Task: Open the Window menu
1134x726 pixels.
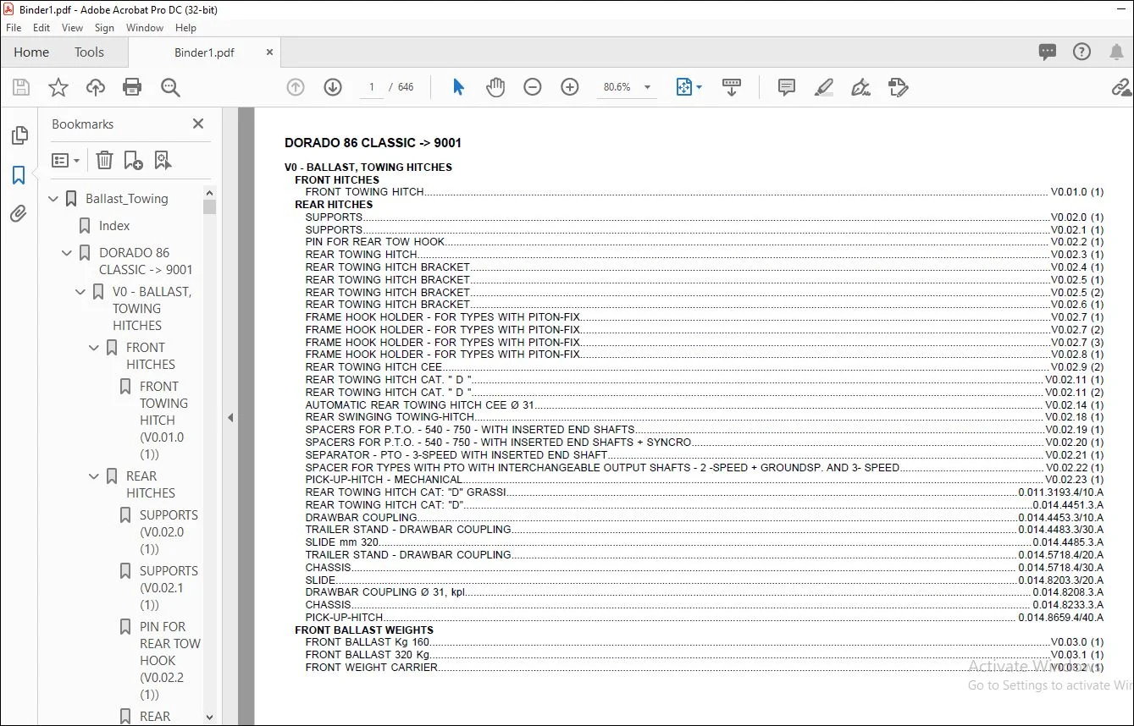Action: (x=145, y=28)
